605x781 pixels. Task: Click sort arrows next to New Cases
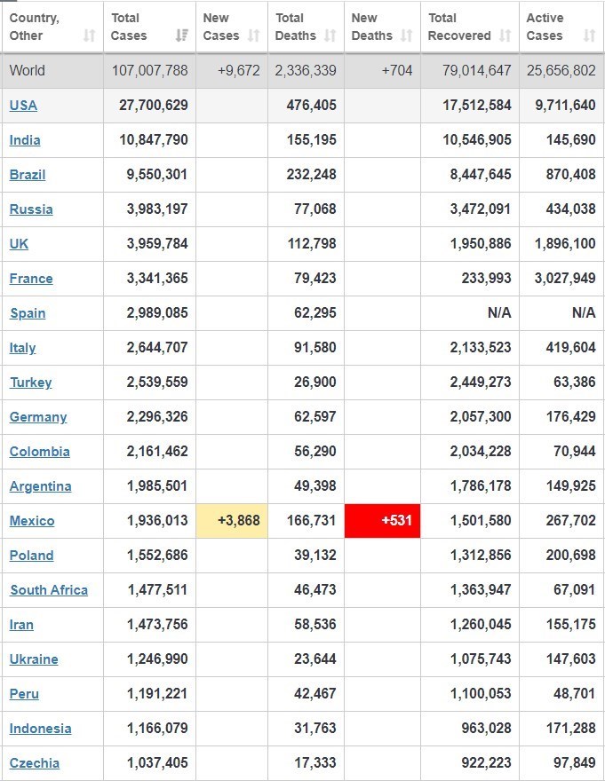point(254,35)
